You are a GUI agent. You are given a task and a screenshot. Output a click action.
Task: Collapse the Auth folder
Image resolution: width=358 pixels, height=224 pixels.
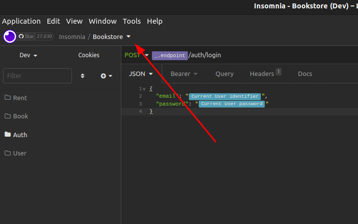point(16,135)
